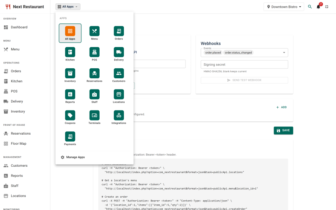This screenshot has width=336, height=210.
Task: Open the Customers app tile
Action: [x=119, y=75]
